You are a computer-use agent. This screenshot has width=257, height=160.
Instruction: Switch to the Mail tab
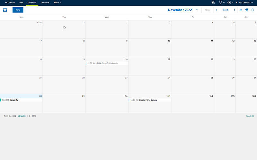click(x=21, y=2)
